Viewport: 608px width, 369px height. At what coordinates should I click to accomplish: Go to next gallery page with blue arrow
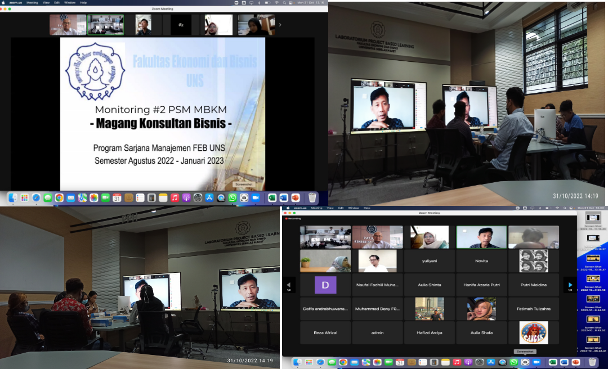tap(570, 285)
